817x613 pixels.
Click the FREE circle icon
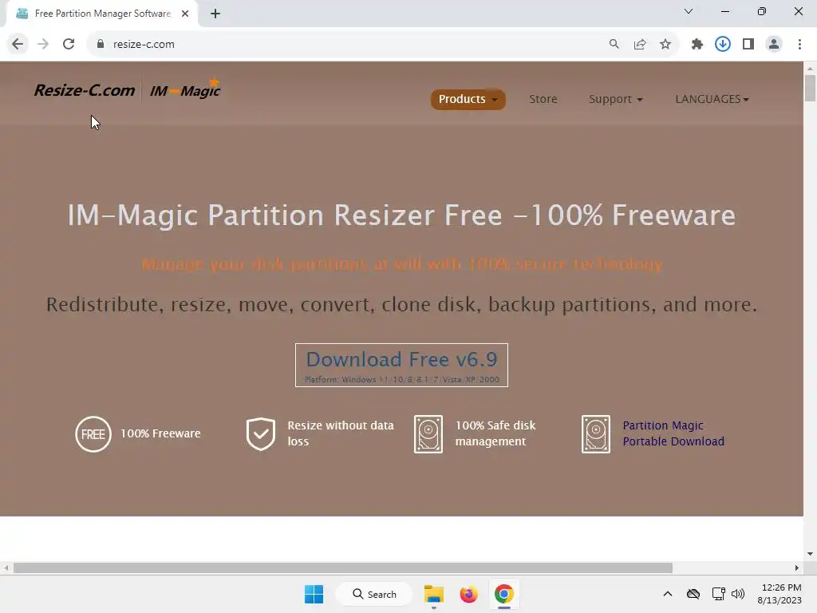[x=93, y=433]
